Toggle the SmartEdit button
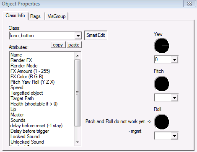The width and height of the screenshot is (197, 152). (96, 35)
